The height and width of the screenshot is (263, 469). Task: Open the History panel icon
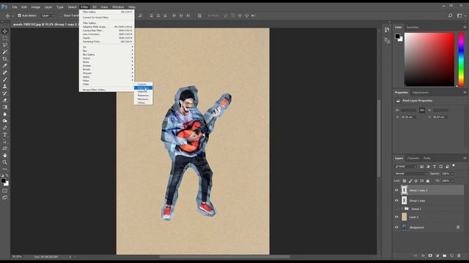[x=387, y=30]
